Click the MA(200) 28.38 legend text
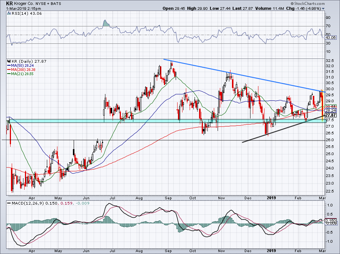 click(23, 70)
